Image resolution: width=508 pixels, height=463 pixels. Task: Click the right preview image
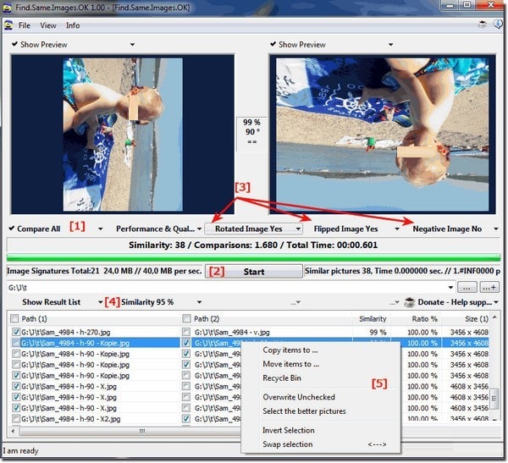pos(383,135)
